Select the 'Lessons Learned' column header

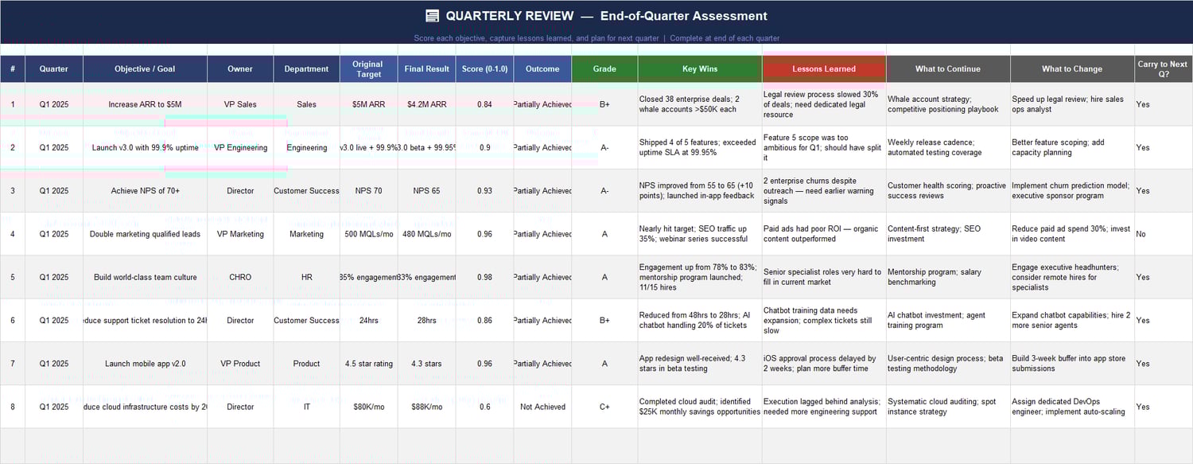point(822,68)
